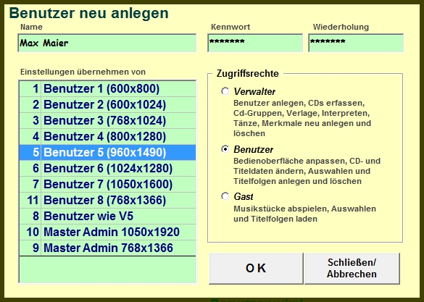The image size is (424, 302).
Task: Select highlighted Benutzer 5 (960x1490) row
Action: pyautogui.click(x=107, y=152)
